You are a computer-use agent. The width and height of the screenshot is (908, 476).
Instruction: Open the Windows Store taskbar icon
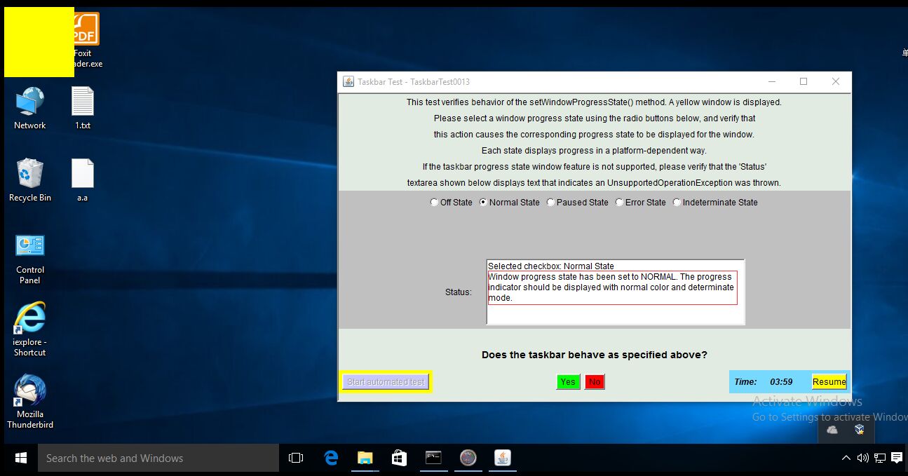399,458
